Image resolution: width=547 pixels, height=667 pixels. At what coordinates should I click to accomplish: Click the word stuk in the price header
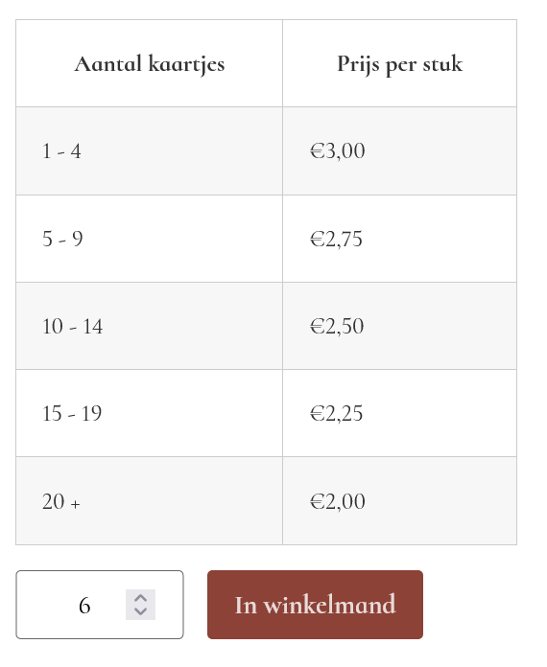click(x=442, y=64)
